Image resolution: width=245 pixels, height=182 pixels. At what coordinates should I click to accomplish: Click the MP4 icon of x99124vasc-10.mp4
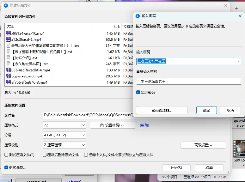9,33
